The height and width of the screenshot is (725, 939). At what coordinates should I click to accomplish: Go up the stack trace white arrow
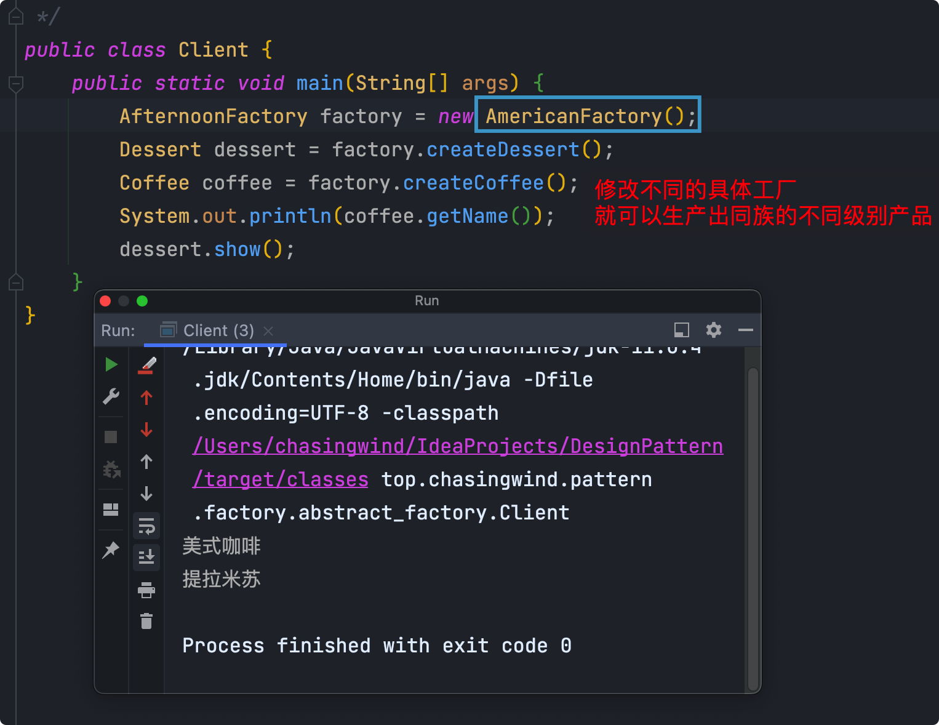(146, 462)
